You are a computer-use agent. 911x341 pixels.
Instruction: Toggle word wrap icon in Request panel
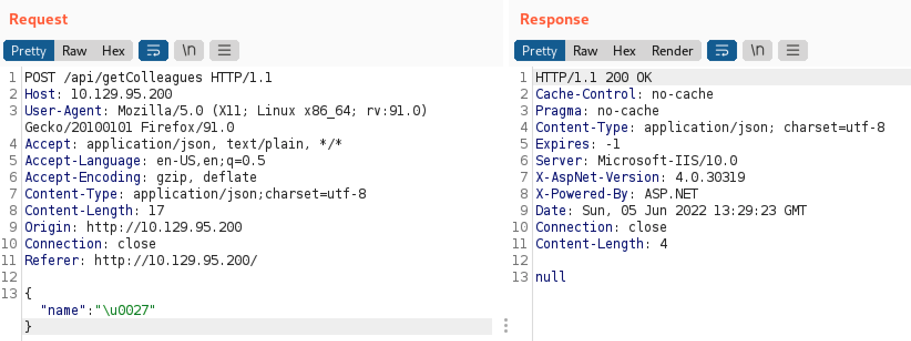pyautogui.click(x=153, y=50)
